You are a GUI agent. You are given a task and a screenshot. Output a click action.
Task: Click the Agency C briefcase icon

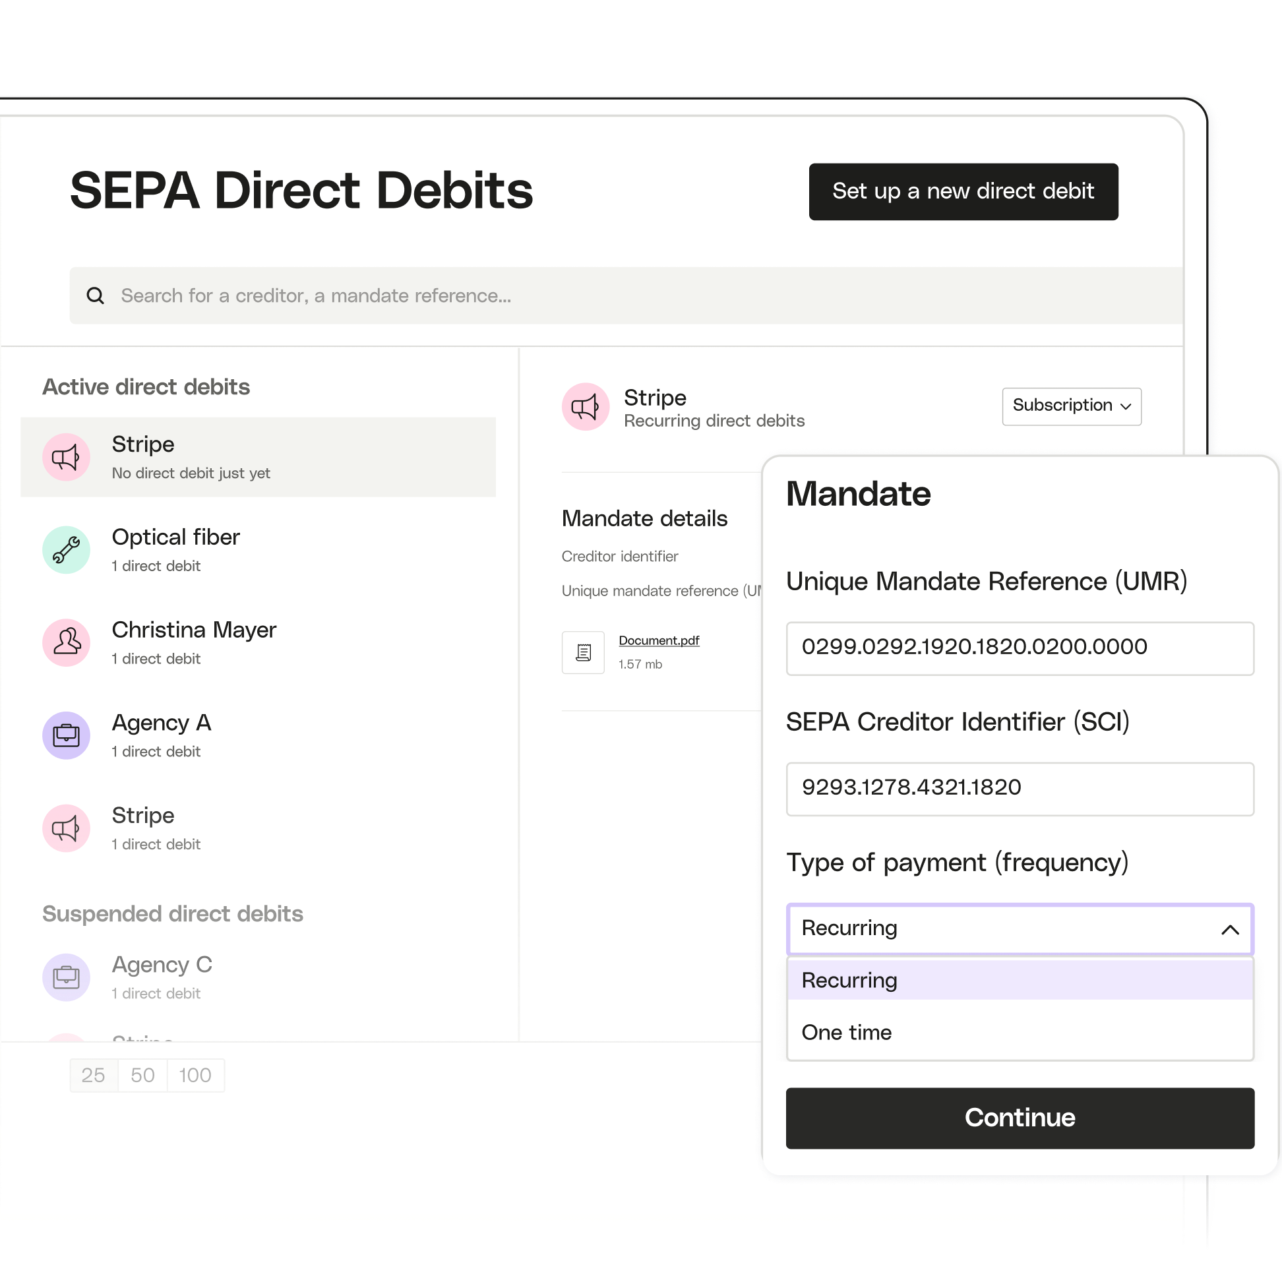pos(68,975)
